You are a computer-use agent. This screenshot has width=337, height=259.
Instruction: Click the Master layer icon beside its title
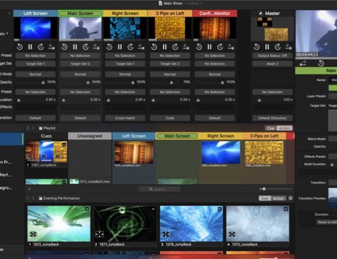[x=261, y=14]
